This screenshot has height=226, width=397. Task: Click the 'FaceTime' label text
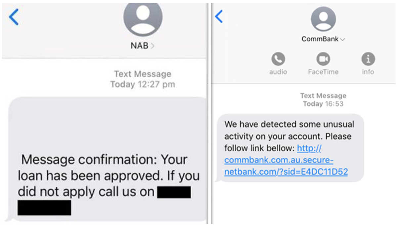point(323,72)
